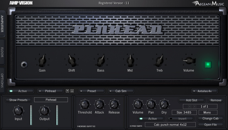This screenshot has height=130, width=228.
Task: Select previous amp with down arrow icon
Action: pos(67,91)
